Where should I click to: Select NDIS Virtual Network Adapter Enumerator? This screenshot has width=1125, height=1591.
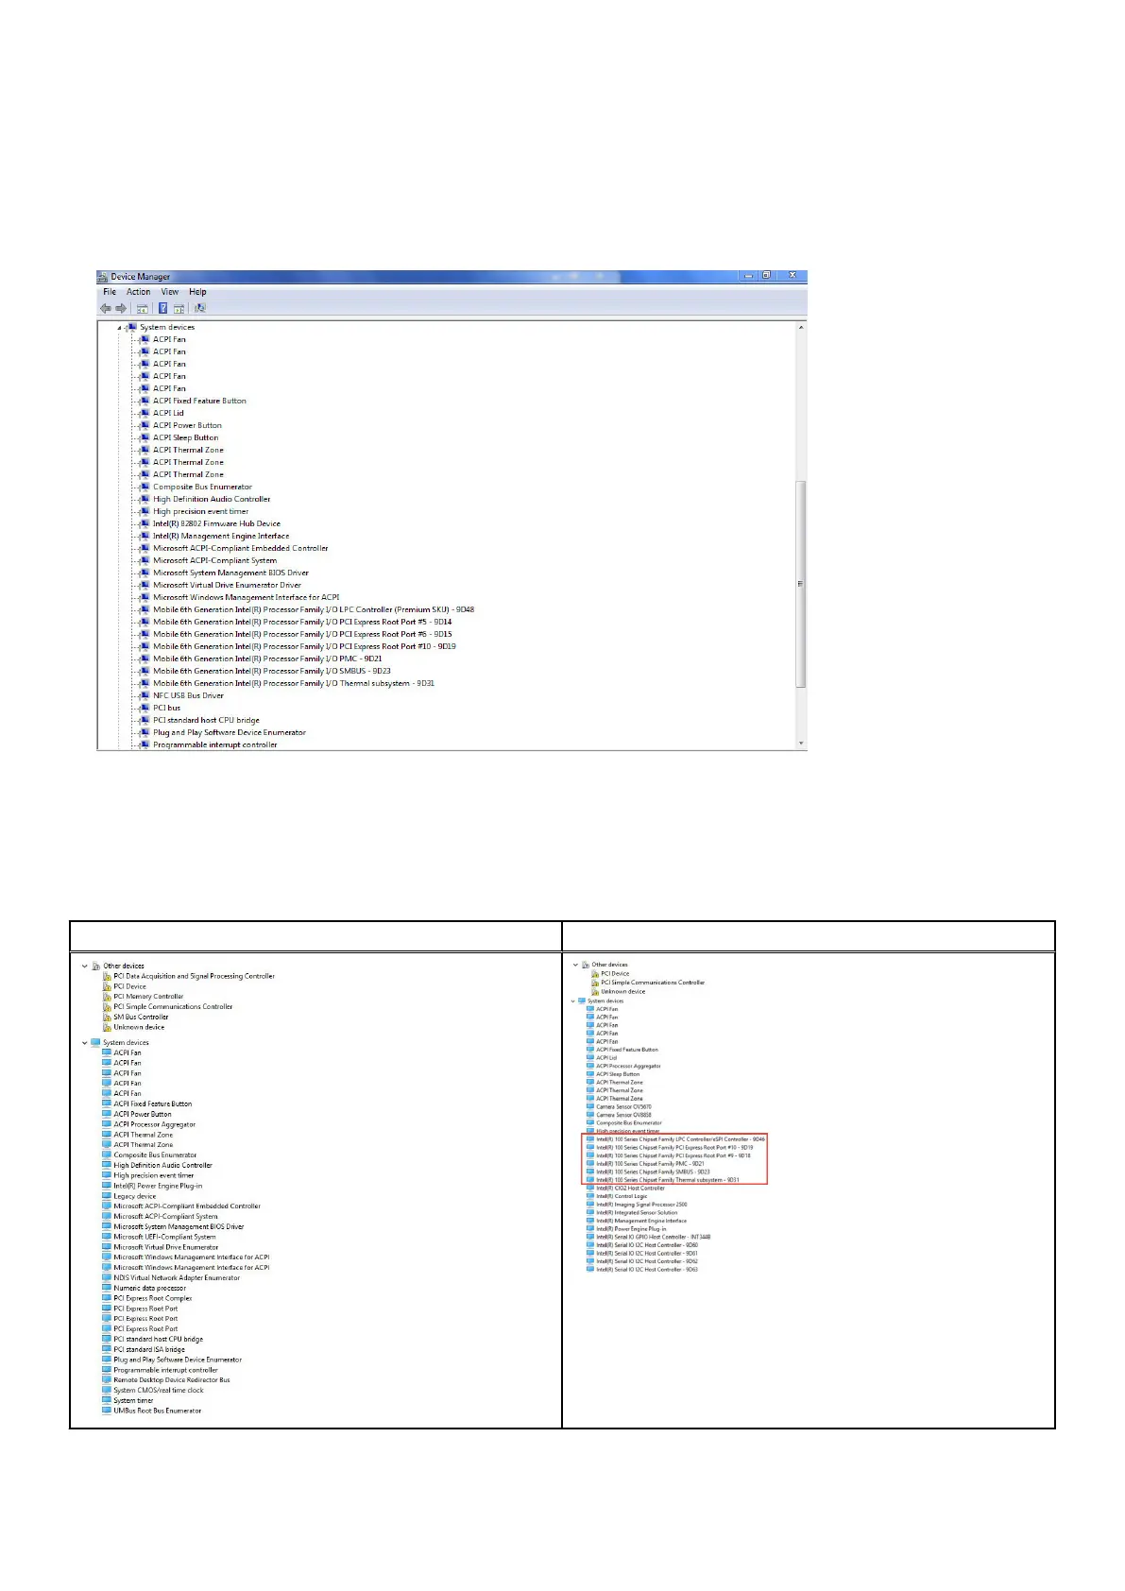point(177,1278)
